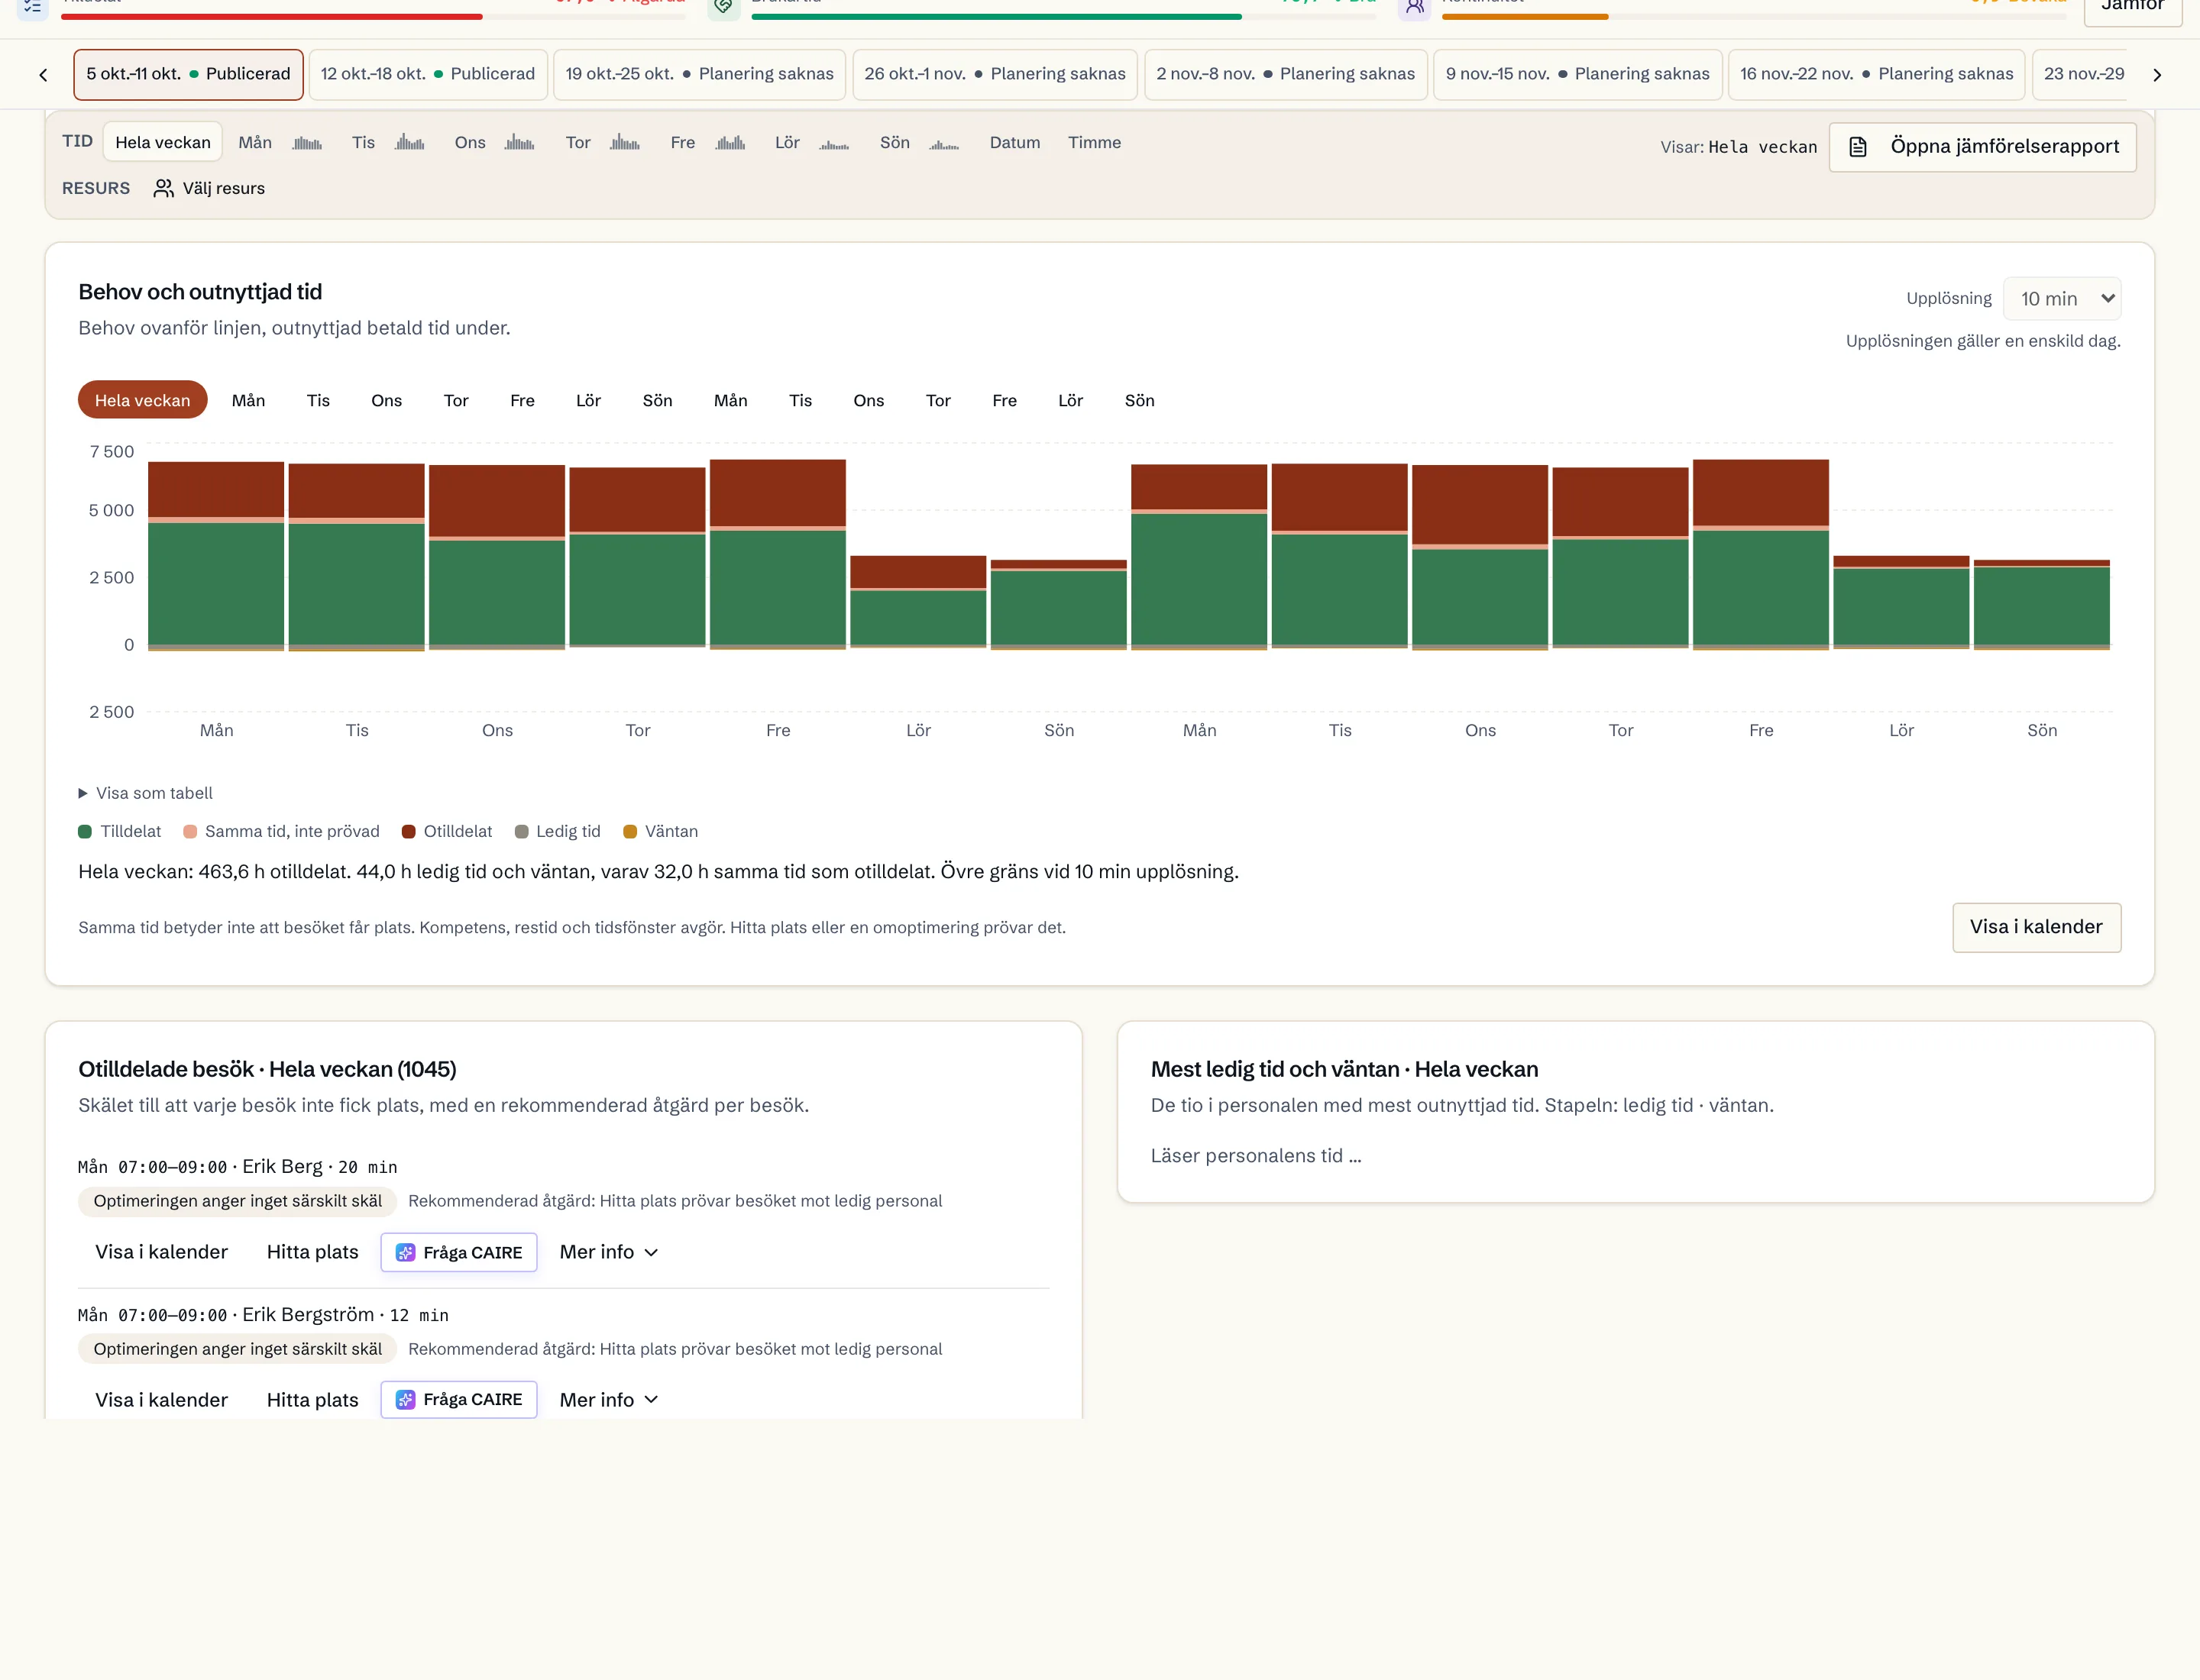Open the Öppna jämförelserapport button
The height and width of the screenshot is (1680, 2200).
pos(1982,147)
